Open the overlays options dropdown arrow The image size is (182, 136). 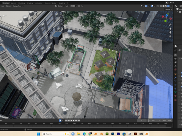pyautogui.click(x=154, y=6)
